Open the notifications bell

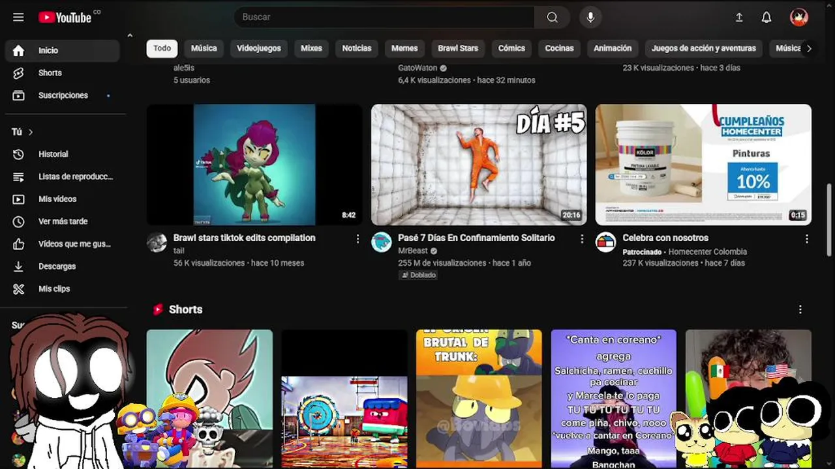(767, 18)
